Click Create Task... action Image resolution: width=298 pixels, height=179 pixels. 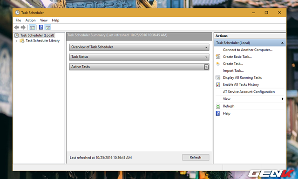tap(233, 64)
